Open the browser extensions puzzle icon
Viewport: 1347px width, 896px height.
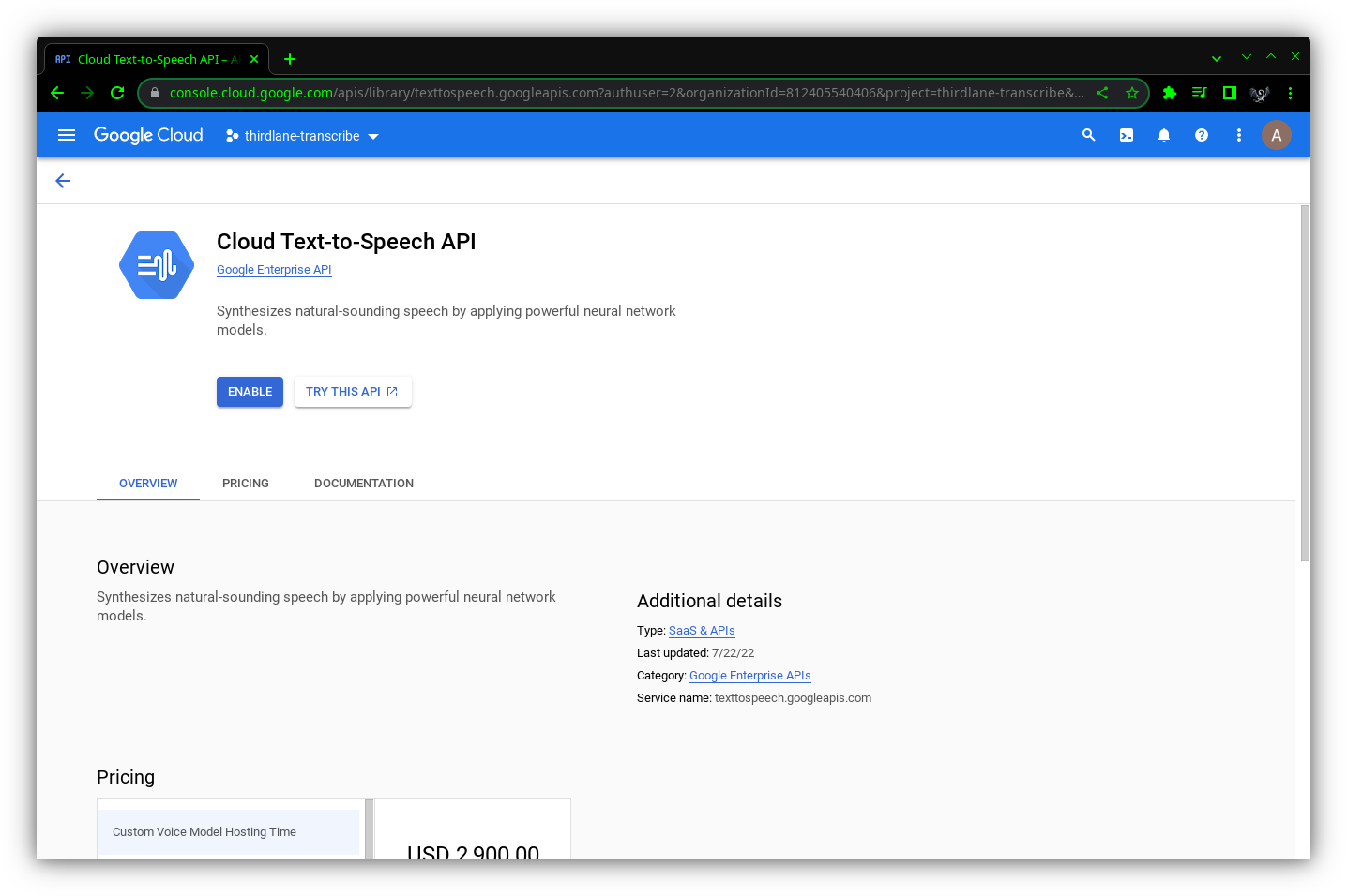[1170, 93]
